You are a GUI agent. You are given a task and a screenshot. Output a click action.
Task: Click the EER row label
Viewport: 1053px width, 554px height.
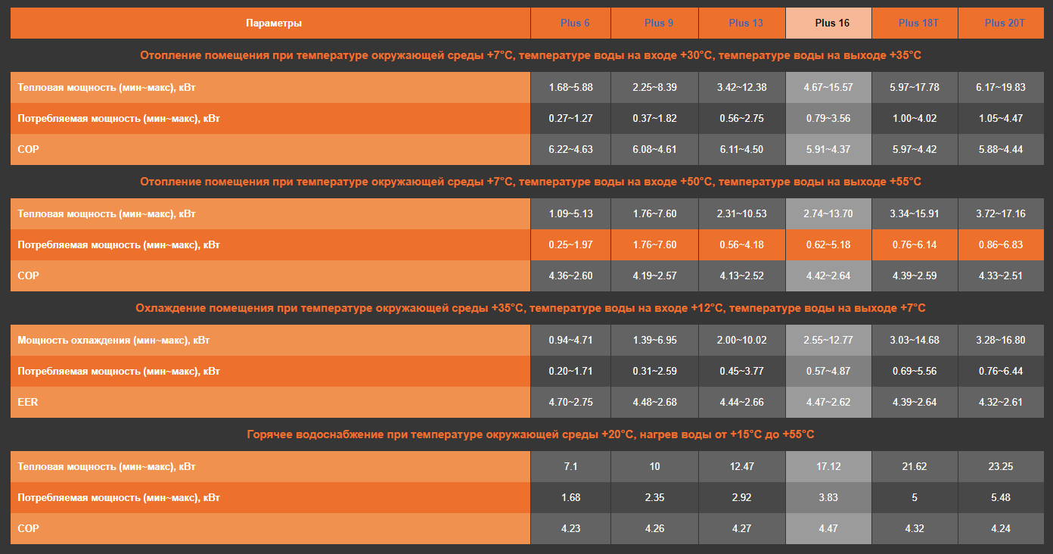click(28, 403)
